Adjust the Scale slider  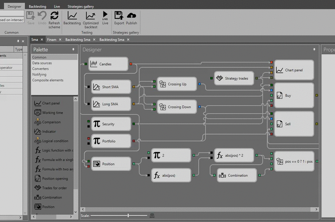point(129,215)
